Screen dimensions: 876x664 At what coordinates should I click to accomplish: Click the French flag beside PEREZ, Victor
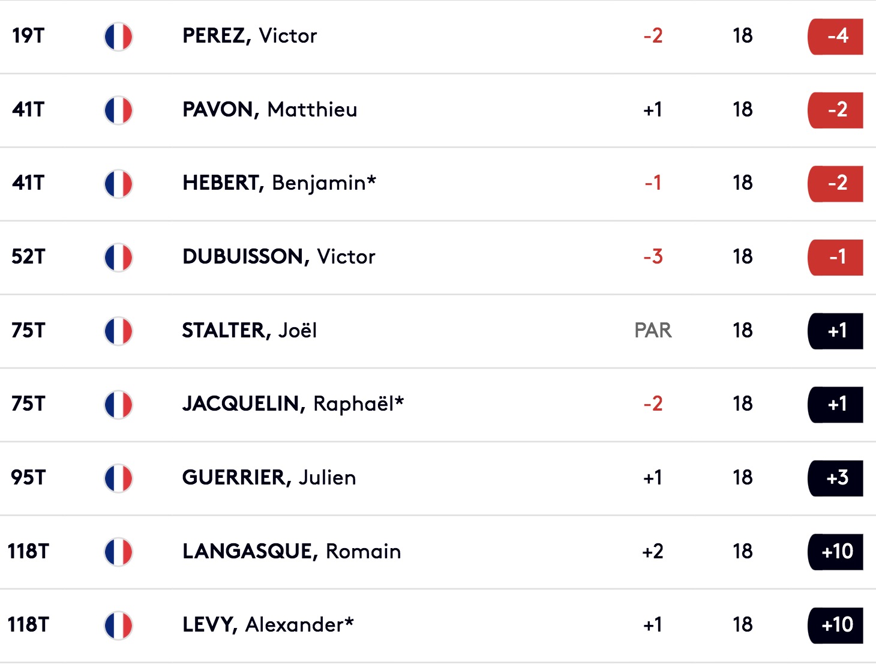pyautogui.click(x=118, y=37)
